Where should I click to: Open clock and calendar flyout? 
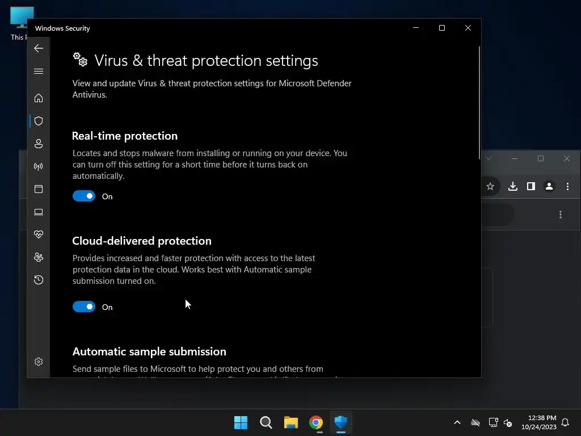point(539,422)
